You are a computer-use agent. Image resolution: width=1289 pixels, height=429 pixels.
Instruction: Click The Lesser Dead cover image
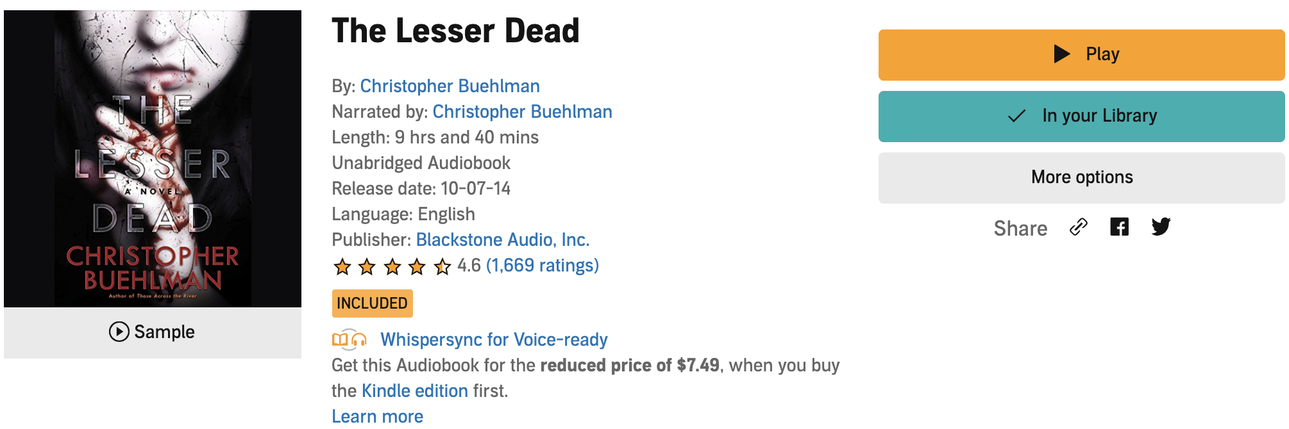tap(153, 158)
